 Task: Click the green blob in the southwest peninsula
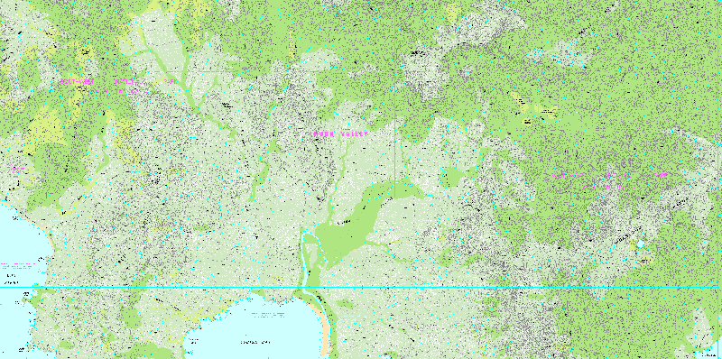coord(131,316)
